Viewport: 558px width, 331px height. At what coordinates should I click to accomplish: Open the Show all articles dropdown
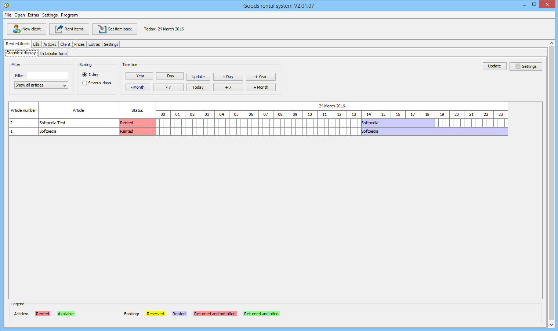point(41,85)
